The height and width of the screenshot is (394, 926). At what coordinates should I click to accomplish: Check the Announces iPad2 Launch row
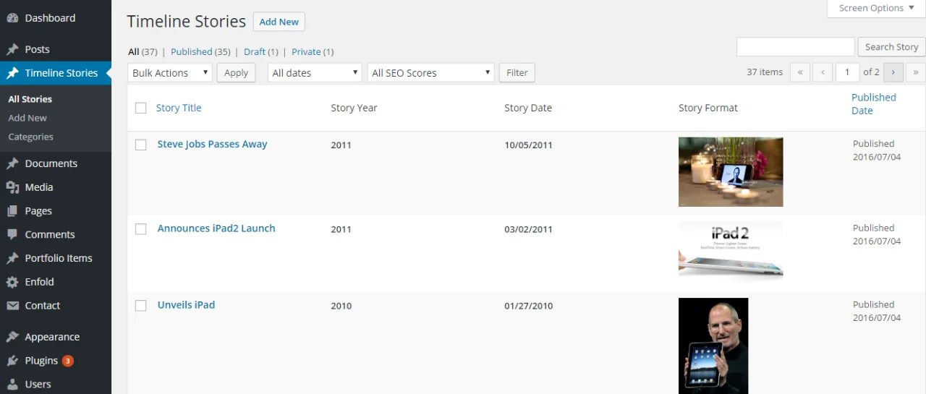point(141,228)
